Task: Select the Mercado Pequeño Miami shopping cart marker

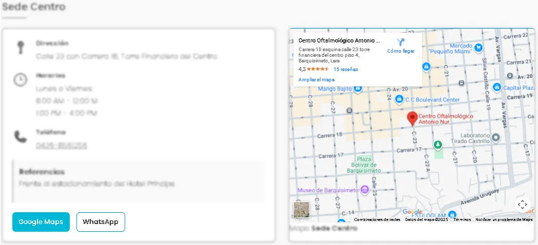Action: [x=478, y=47]
